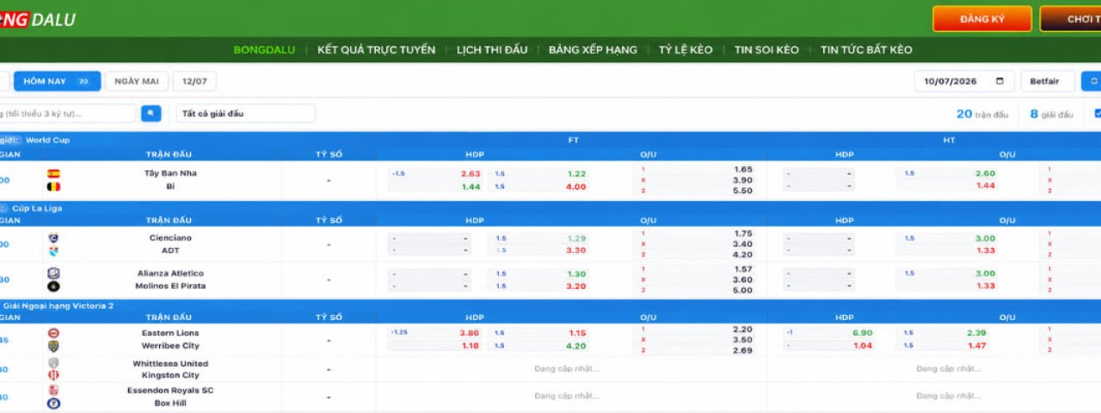Click the Spain flag icon

coord(53,173)
